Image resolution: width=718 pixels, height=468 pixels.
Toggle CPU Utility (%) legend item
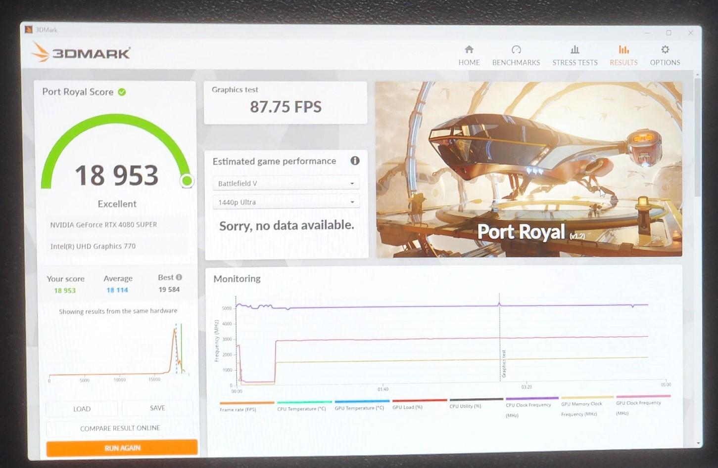click(476, 404)
